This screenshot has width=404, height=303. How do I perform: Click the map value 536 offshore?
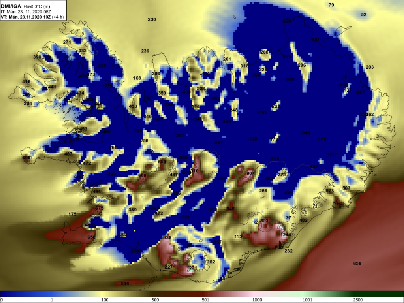125,284
